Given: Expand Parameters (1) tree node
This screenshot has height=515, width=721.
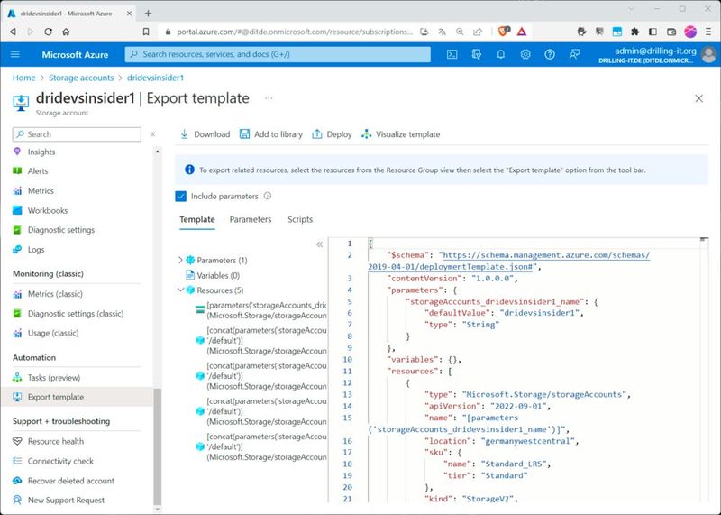Looking at the screenshot, I should (x=180, y=260).
